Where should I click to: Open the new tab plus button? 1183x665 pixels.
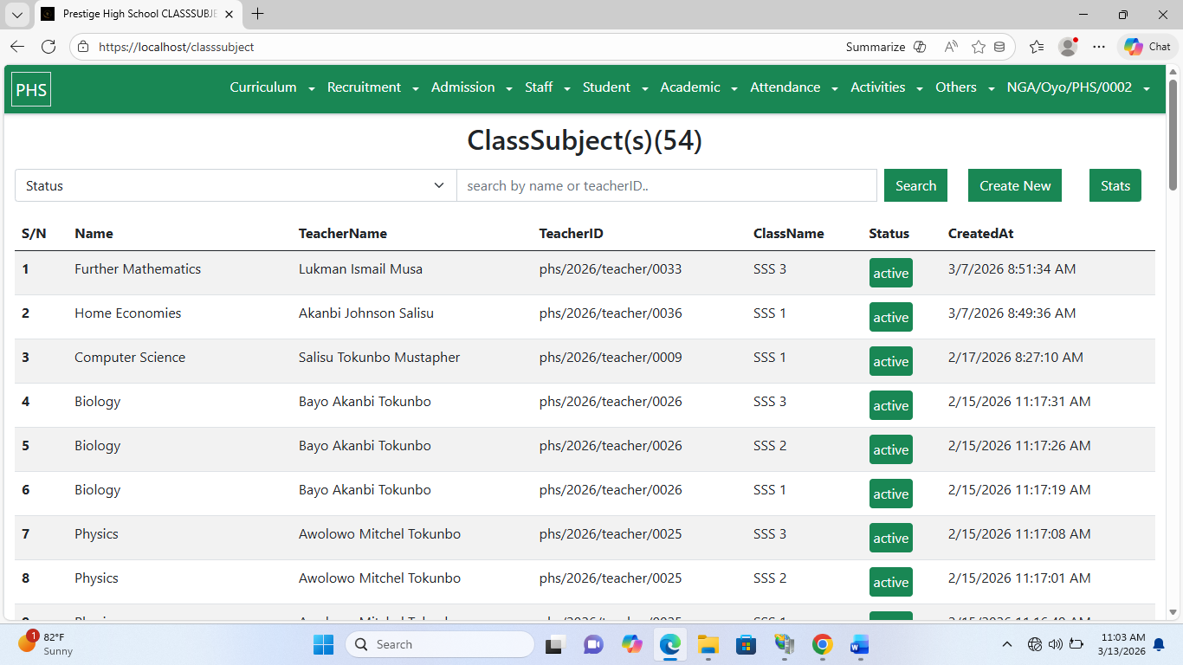tap(257, 14)
